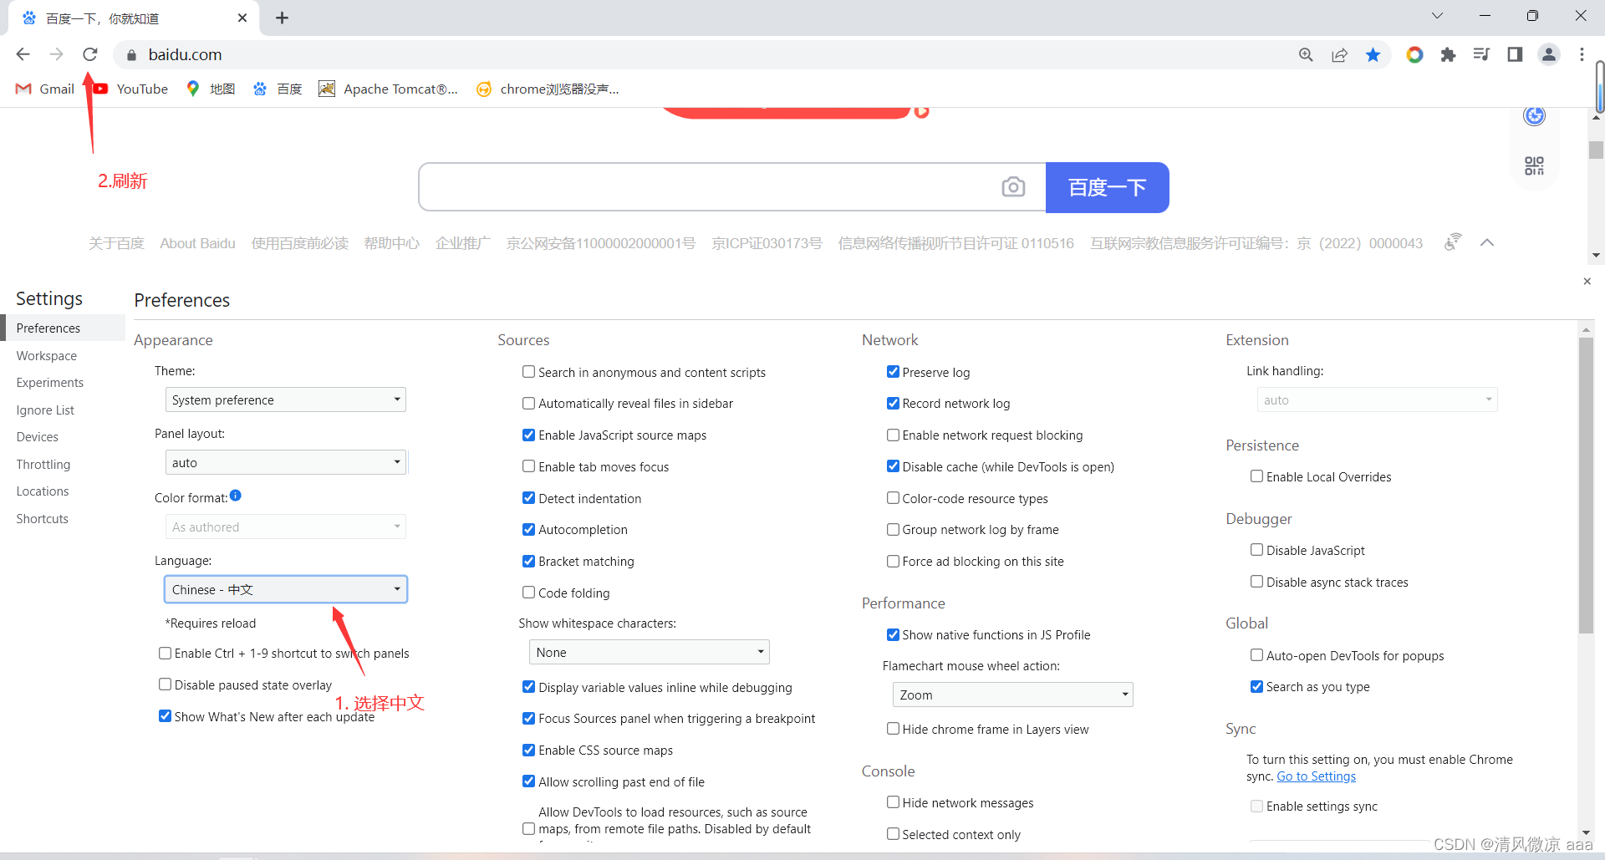Open the media control playlist icon
Screen dimensions: 1605x860
coord(1481,54)
